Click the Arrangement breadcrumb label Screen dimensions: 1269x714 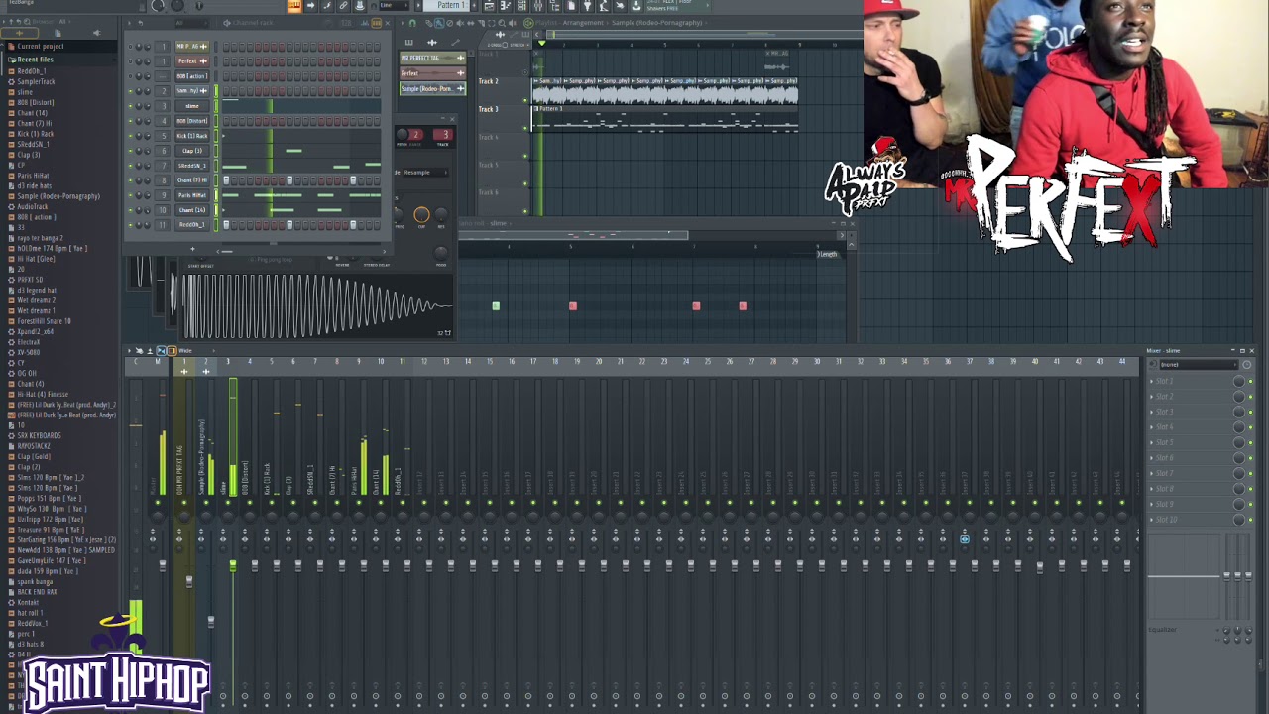tap(583, 23)
